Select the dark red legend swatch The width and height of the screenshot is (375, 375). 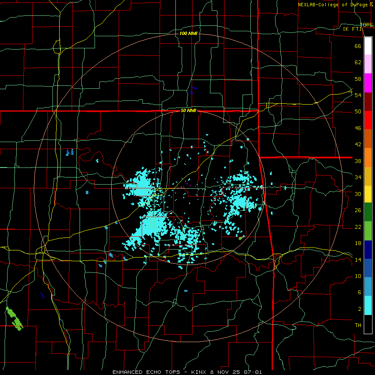coord(368,102)
